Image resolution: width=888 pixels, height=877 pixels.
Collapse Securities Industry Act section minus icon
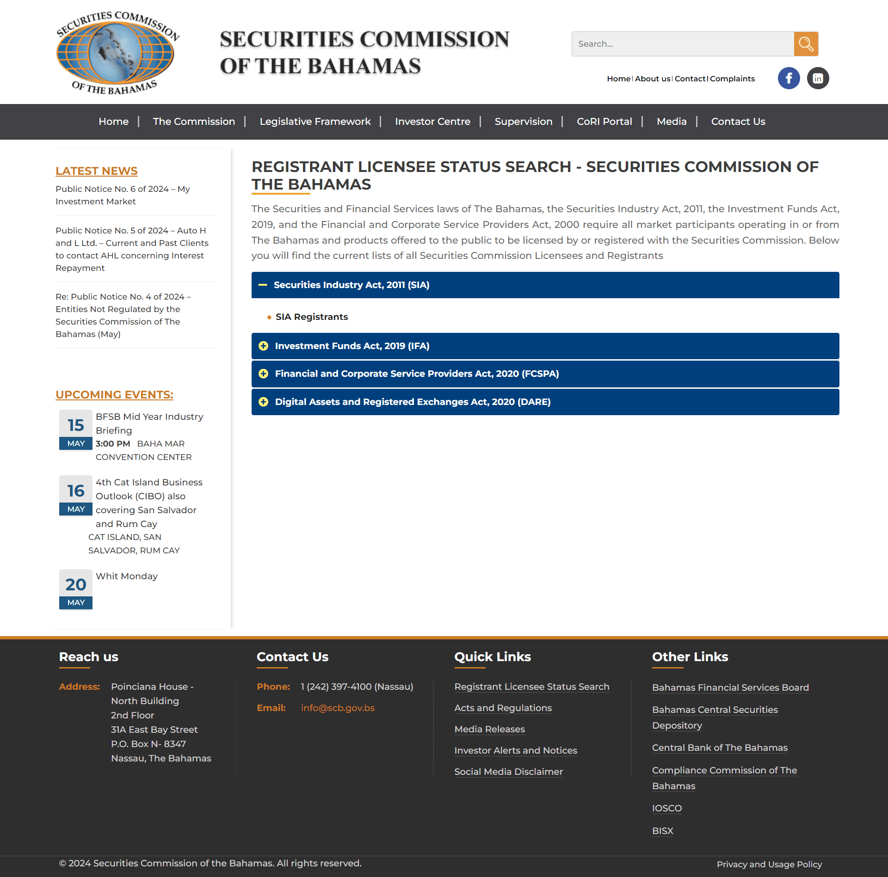click(263, 285)
